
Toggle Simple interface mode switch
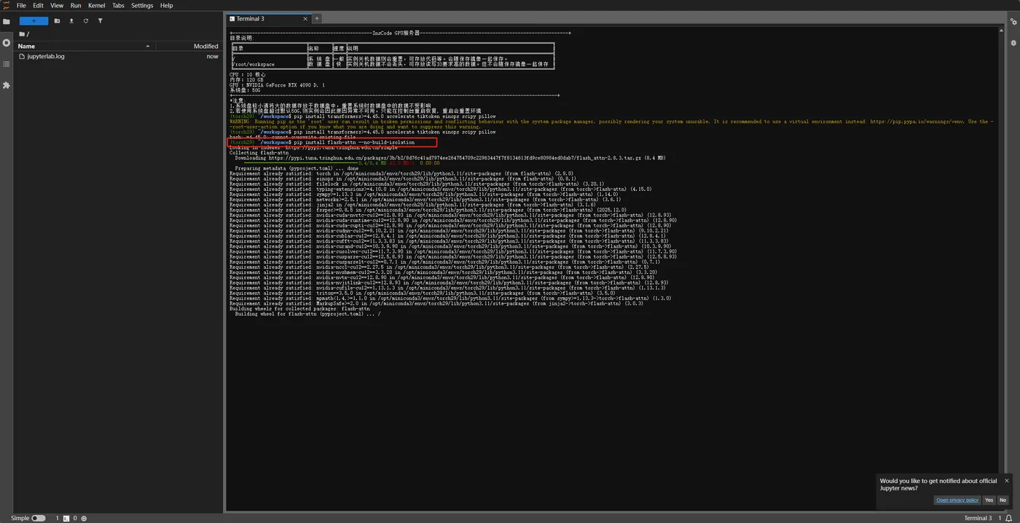point(38,518)
